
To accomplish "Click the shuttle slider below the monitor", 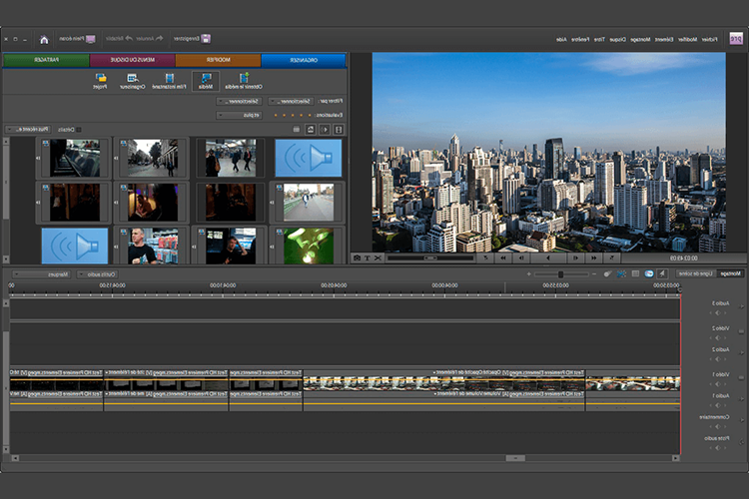I will [430, 257].
